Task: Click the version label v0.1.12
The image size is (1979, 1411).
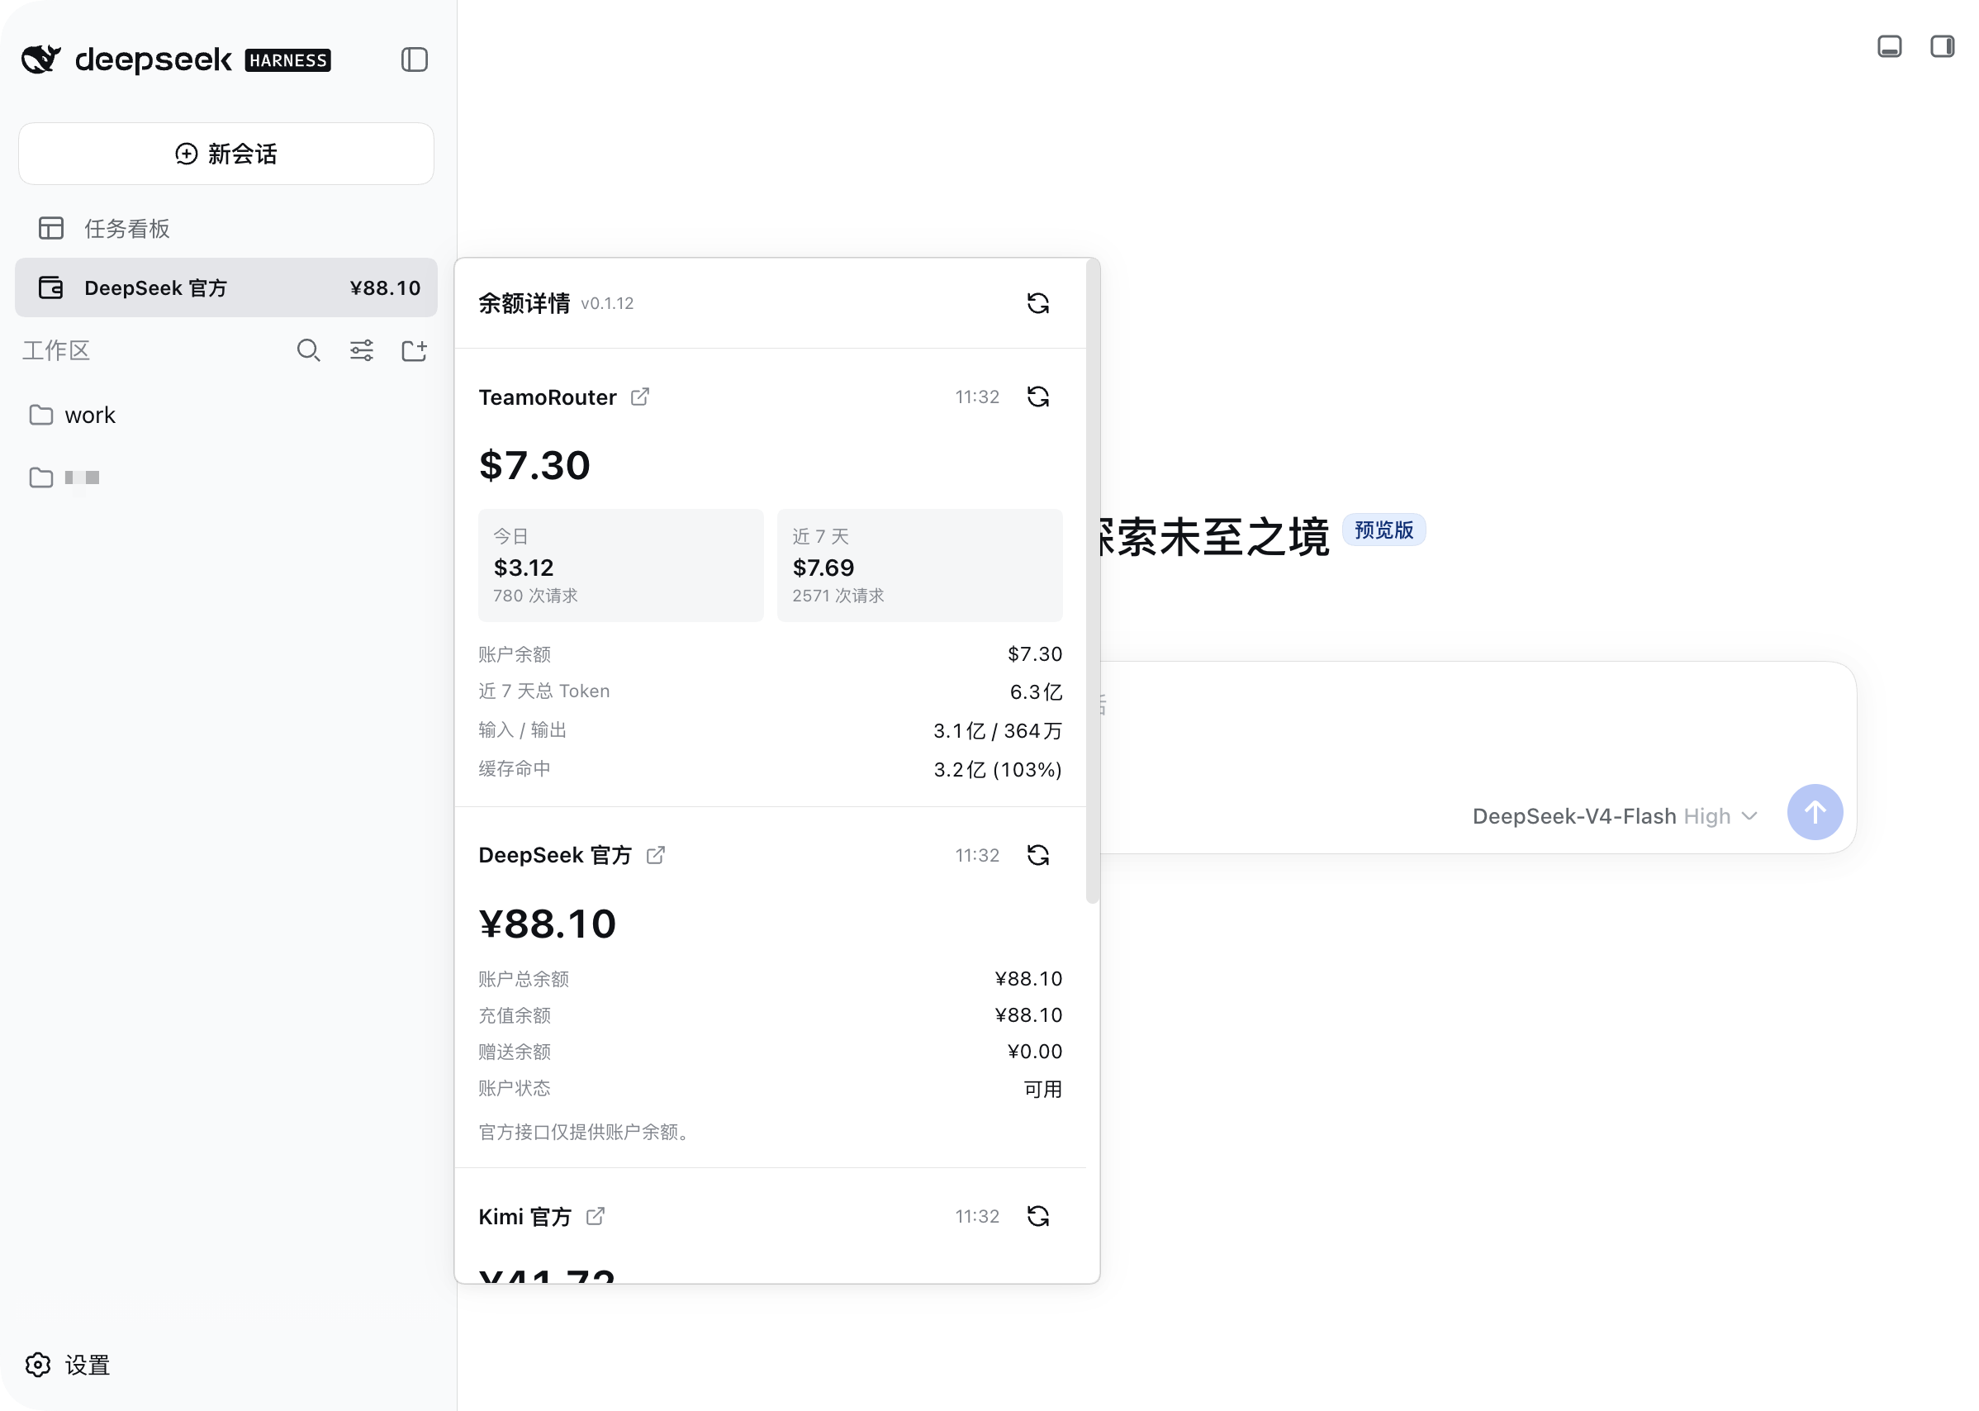Action: tap(607, 303)
